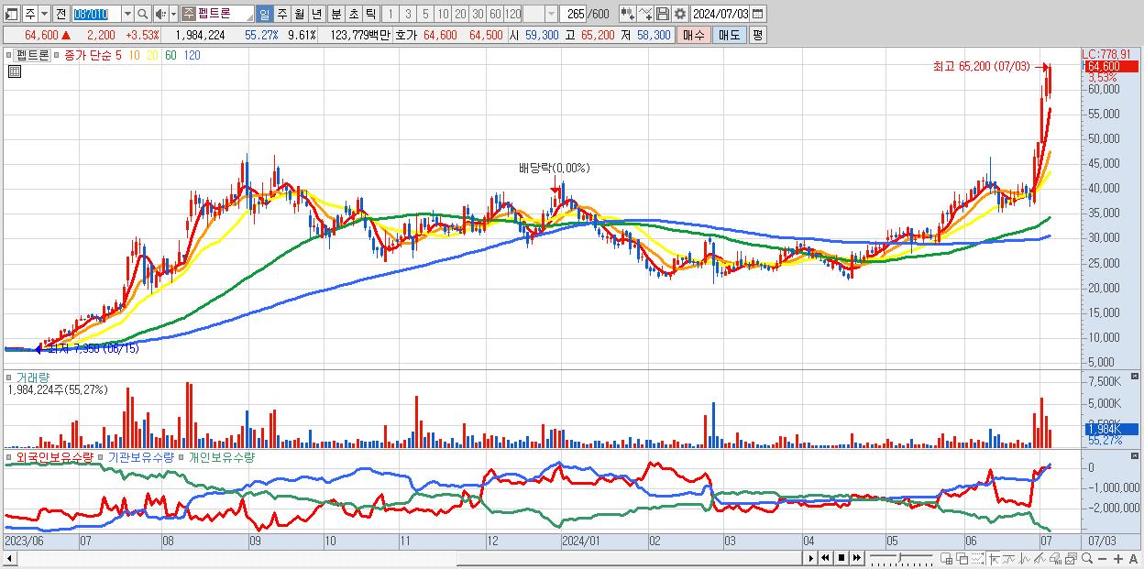Click the 매도 sell button
1144x569 pixels.
coord(729,35)
